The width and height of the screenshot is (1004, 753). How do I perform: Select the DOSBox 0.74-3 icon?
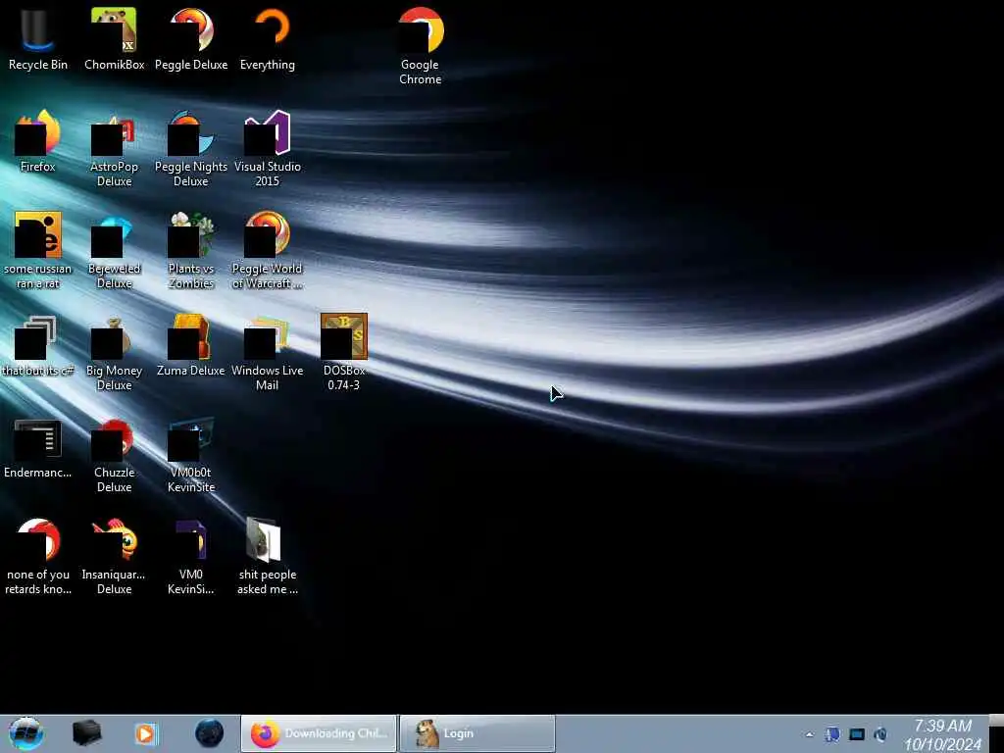344,352
